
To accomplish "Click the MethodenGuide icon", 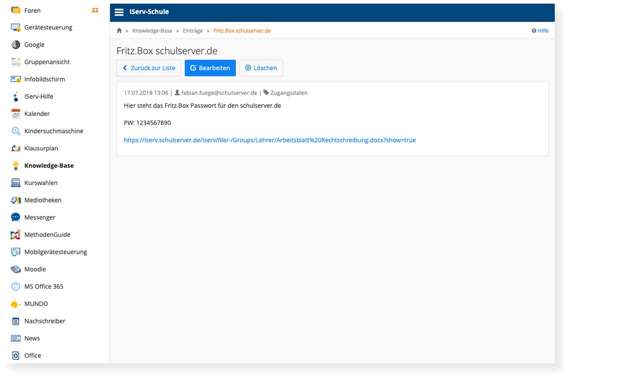I will [16, 234].
